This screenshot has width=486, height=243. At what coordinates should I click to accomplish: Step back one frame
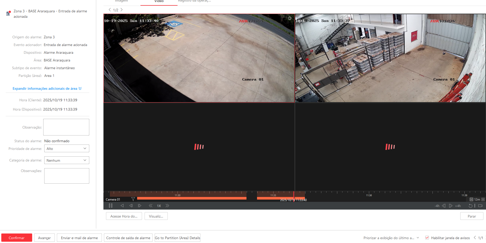click(131, 206)
